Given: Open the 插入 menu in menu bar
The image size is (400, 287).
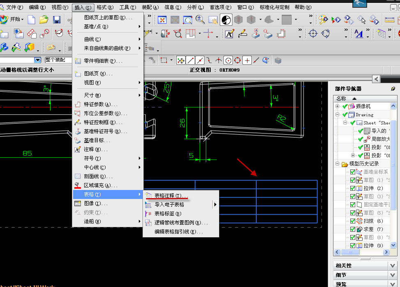Looking at the screenshot, I should (x=83, y=8).
